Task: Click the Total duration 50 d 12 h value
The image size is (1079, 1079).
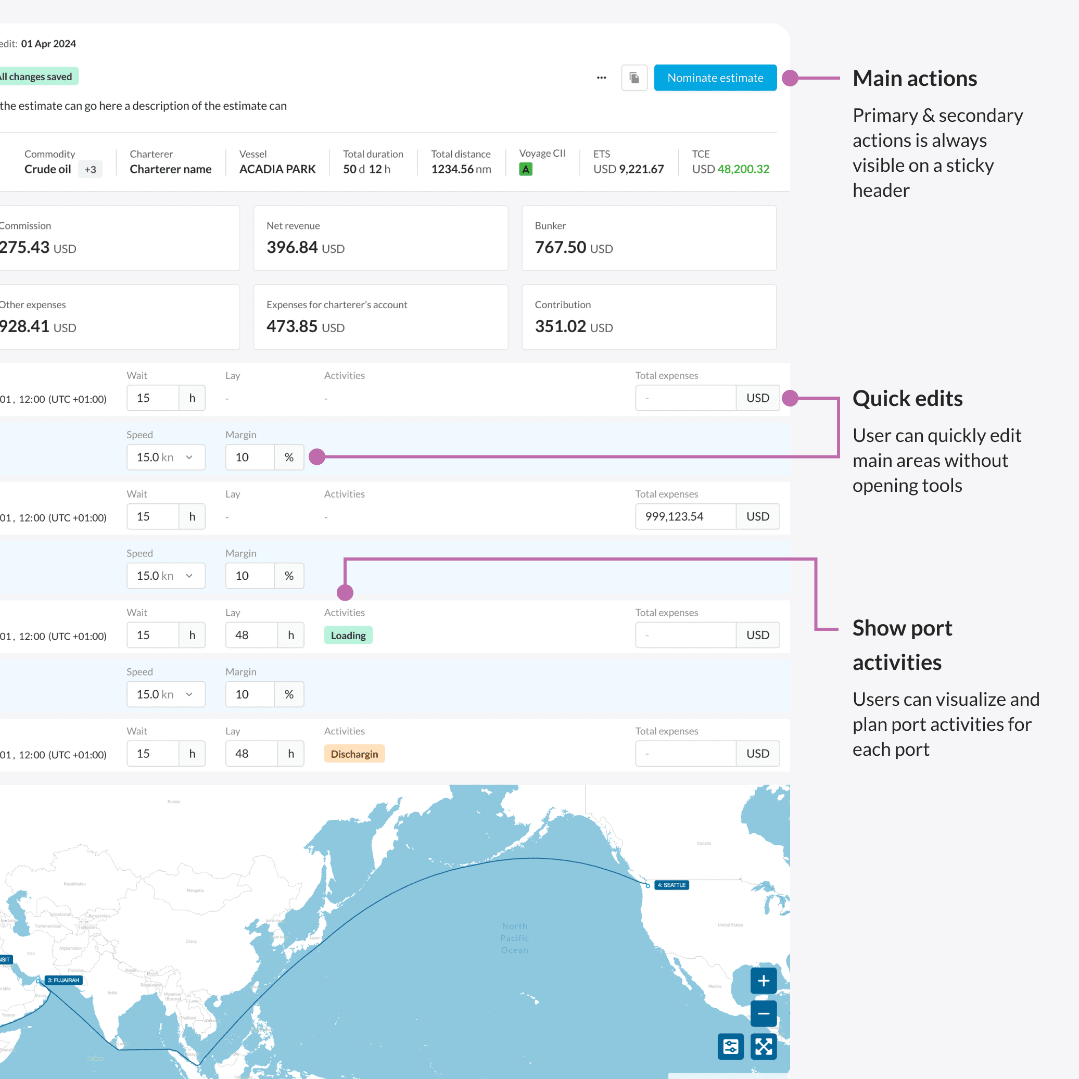Action: click(x=366, y=169)
